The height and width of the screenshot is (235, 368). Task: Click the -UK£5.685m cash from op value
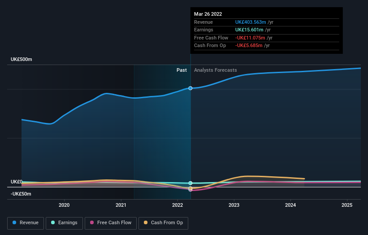click(x=249, y=46)
